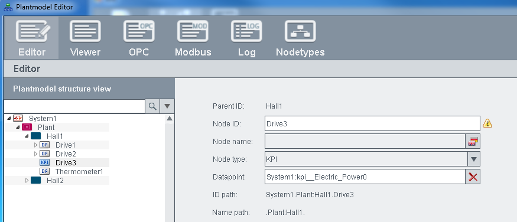Click the magnifier search icon in structure view
The width and height of the screenshot is (517, 222).
click(x=152, y=106)
